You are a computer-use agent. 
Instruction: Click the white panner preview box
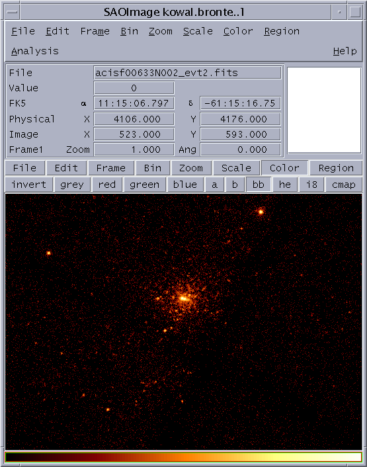point(324,110)
